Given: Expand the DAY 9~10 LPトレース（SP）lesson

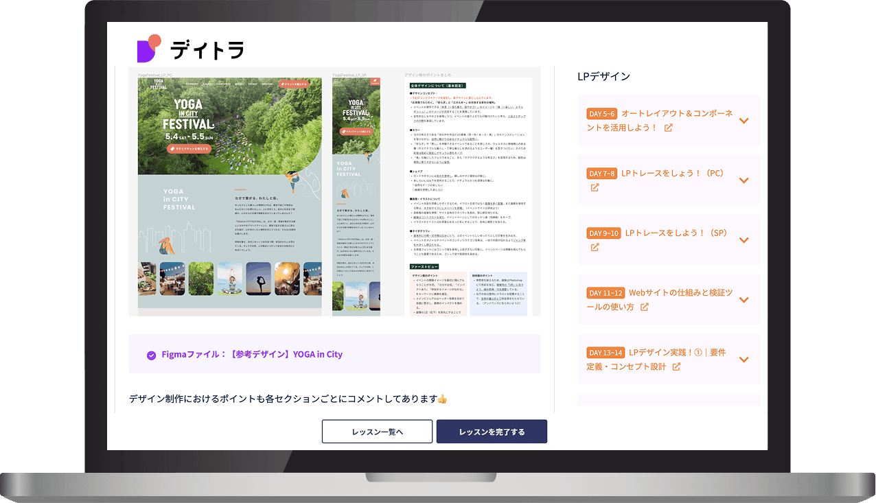Looking at the screenshot, I should (x=744, y=239).
